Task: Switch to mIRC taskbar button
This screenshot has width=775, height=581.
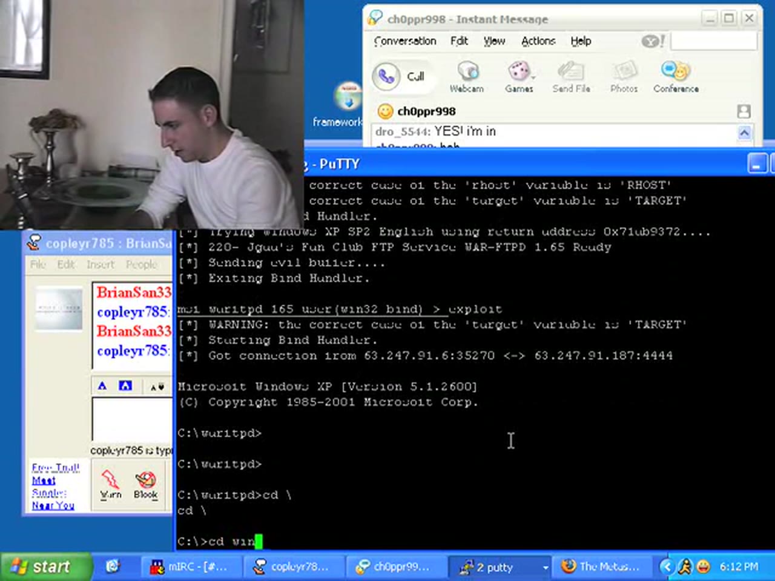Action: coord(191,566)
